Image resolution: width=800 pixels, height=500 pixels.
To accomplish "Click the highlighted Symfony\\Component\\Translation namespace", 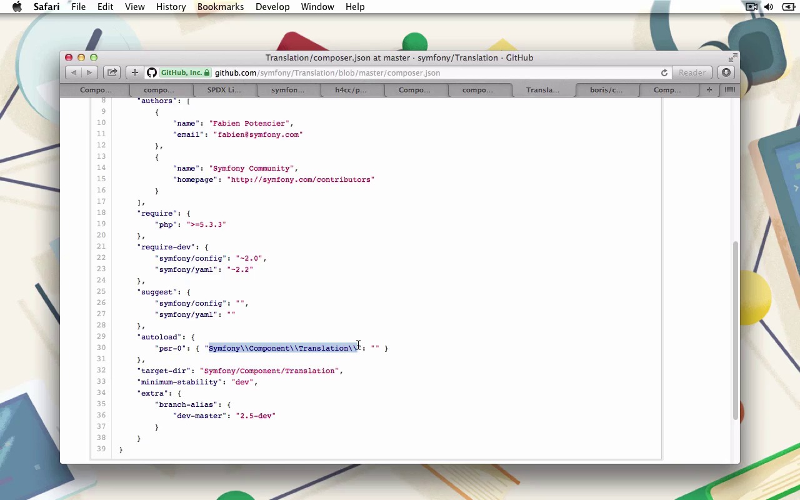I will tap(283, 348).
